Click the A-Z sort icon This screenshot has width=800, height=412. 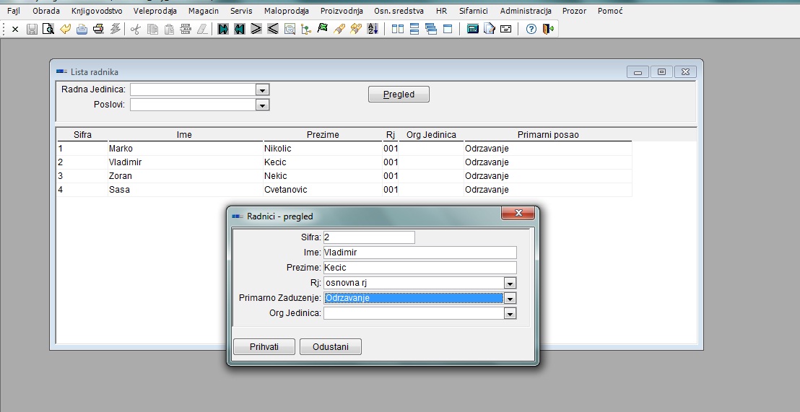(x=373, y=29)
